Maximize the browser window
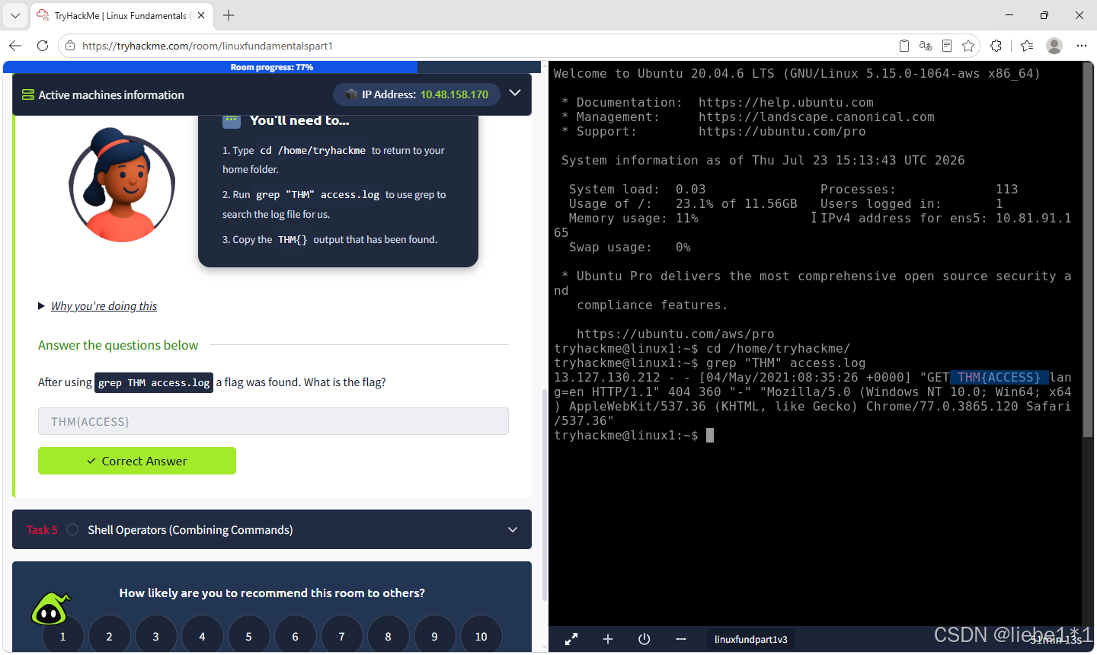The height and width of the screenshot is (655, 1097). (1044, 15)
